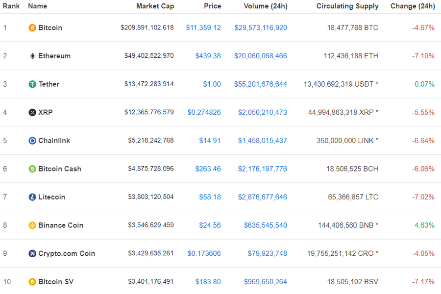Image resolution: width=441 pixels, height=294 pixels.
Task: Open the Bitcoin name link
Action: (50, 28)
